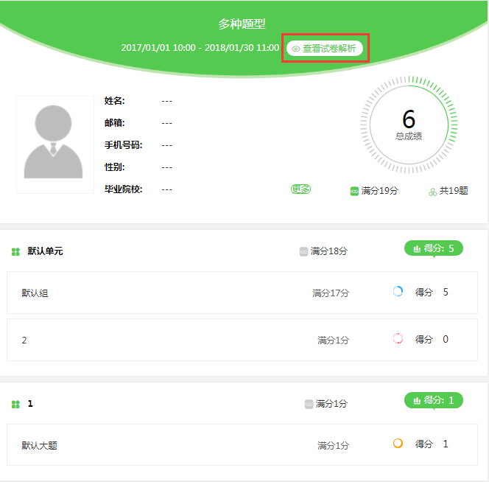Select the 默认组 row
This screenshot has height=482, width=489.
(242, 293)
